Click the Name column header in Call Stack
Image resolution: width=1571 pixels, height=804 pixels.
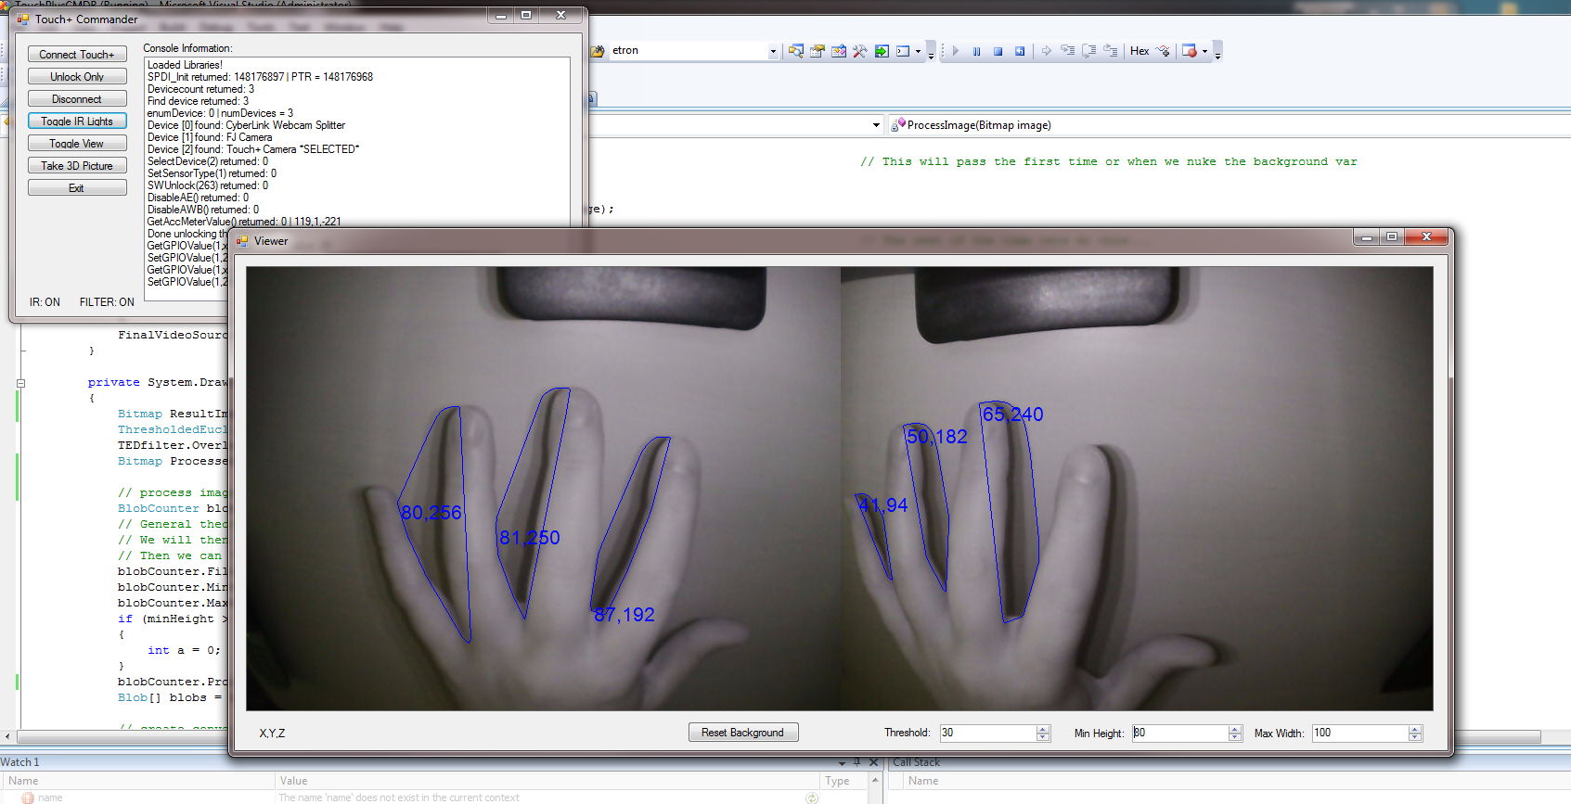point(923,781)
